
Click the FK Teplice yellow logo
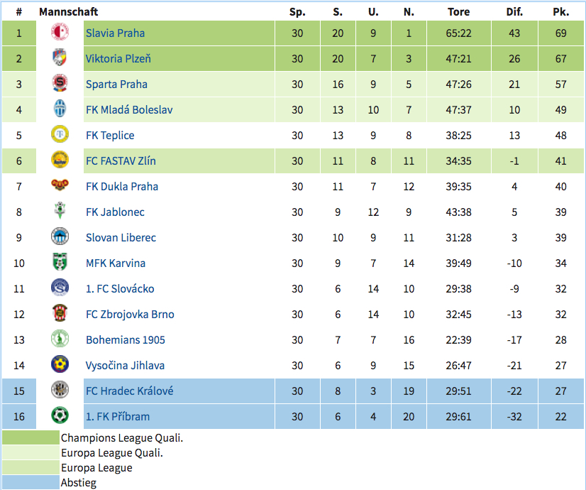60,134
